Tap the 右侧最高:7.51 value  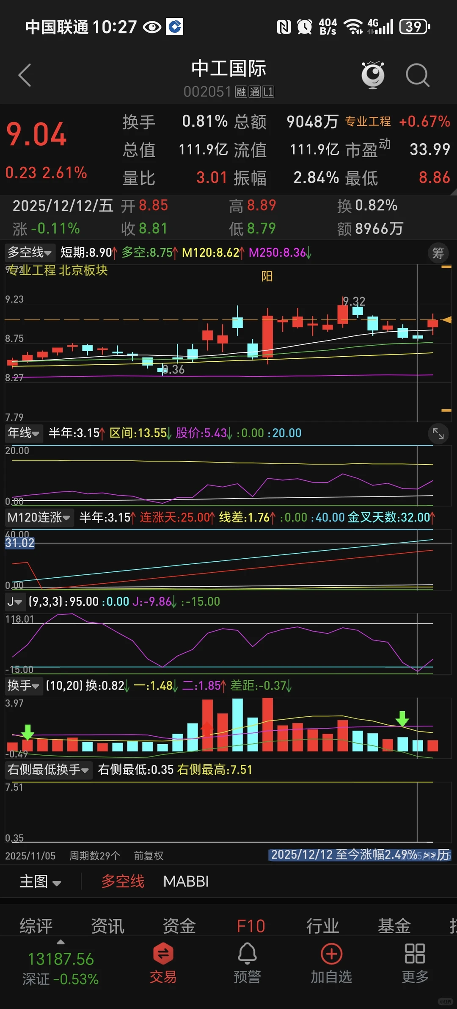tap(215, 769)
